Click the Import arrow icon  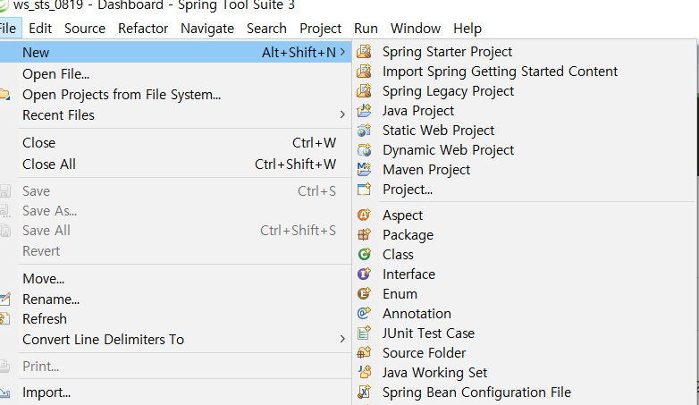4,392
